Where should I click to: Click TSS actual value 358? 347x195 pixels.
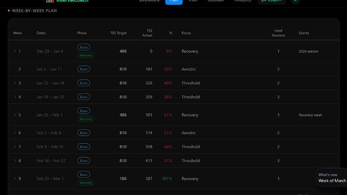[149, 147]
